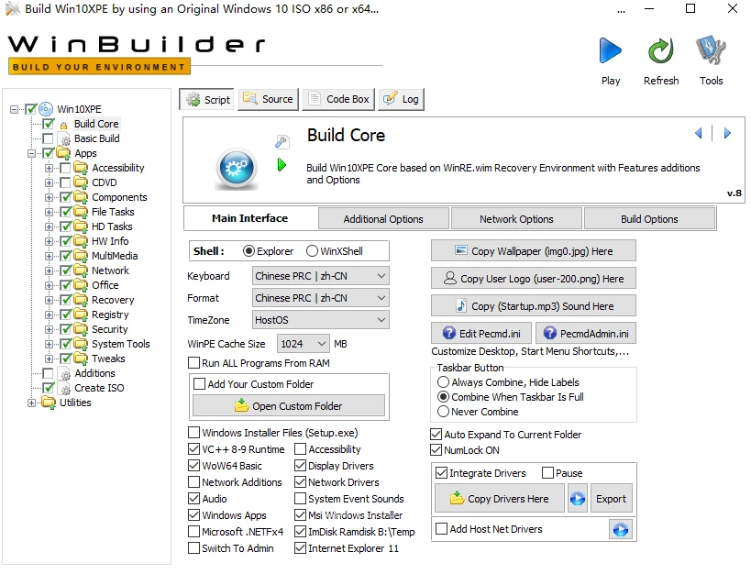Collapse the Win10XPE root tree node
This screenshot has height=574, width=751.
(x=14, y=109)
